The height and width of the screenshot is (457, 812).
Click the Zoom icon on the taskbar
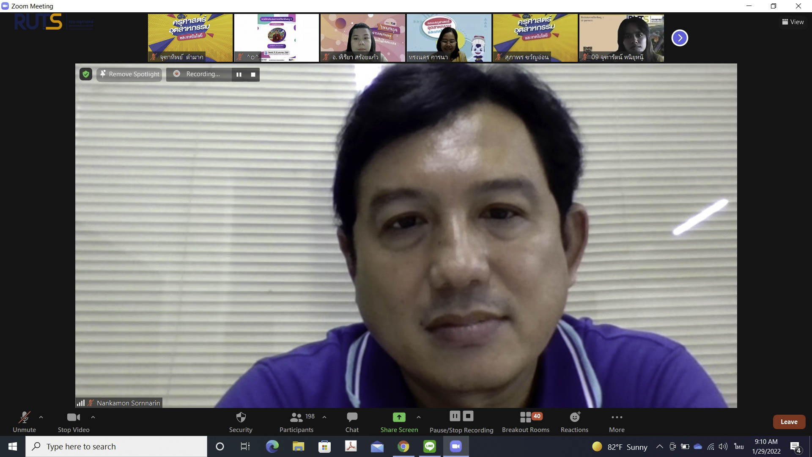click(x=456, y=446)
